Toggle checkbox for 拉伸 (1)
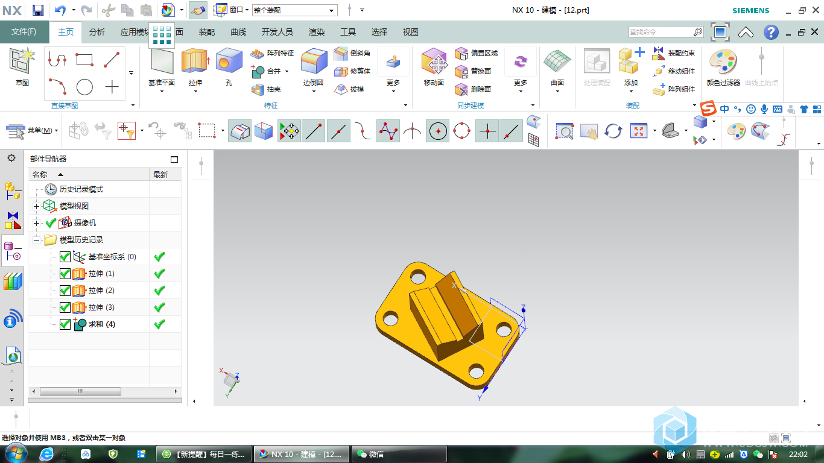This screenshot has height=463, width=824. [x=65, y=274]
